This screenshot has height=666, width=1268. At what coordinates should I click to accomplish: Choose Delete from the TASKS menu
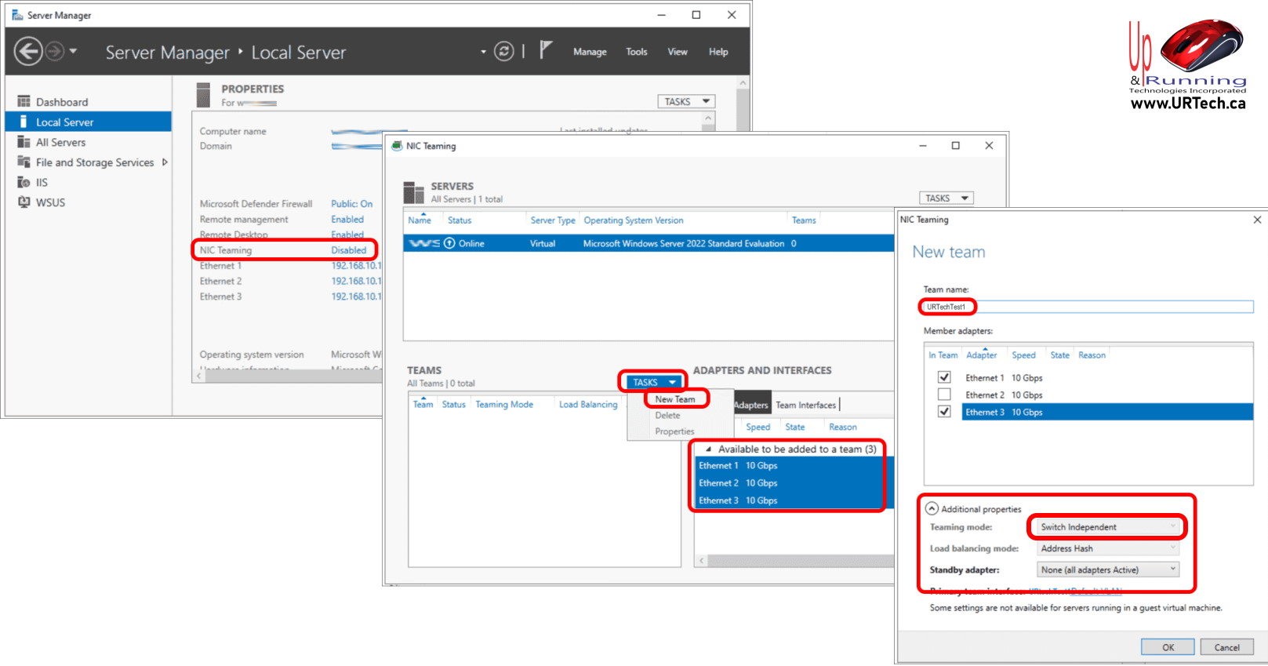point(667,416)
